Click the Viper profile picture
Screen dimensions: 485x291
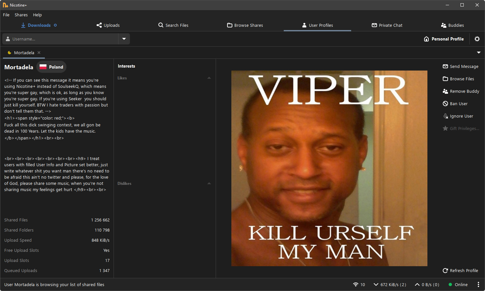329,168
